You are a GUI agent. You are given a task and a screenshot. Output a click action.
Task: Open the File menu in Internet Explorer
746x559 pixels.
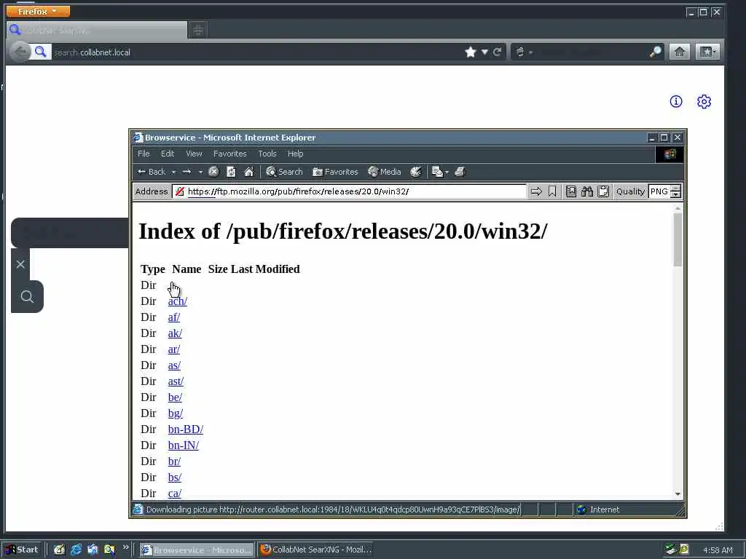click(144, 154)
